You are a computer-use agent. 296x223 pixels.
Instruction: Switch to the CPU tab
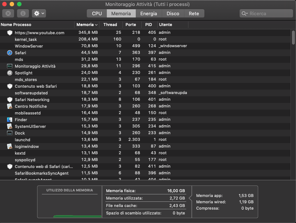(97, 13)
